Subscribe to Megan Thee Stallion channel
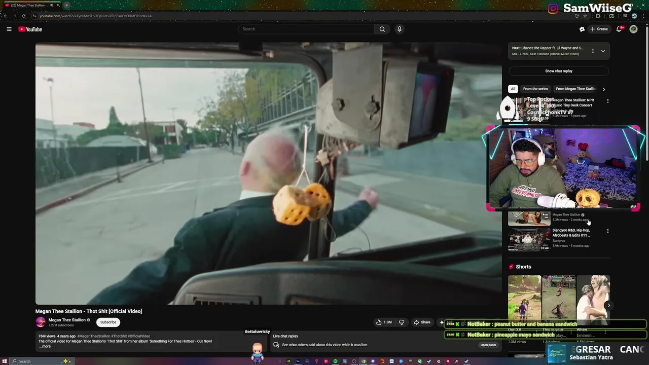Screen dimensions: 649x365 [x=108, y=322]
